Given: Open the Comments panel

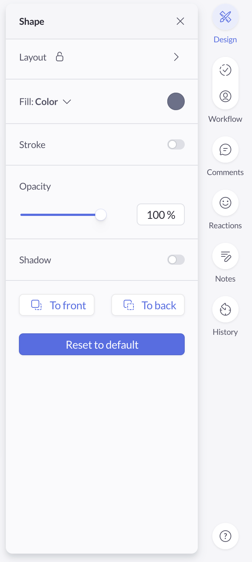Looking at the screenshot, I should point(225,149).
